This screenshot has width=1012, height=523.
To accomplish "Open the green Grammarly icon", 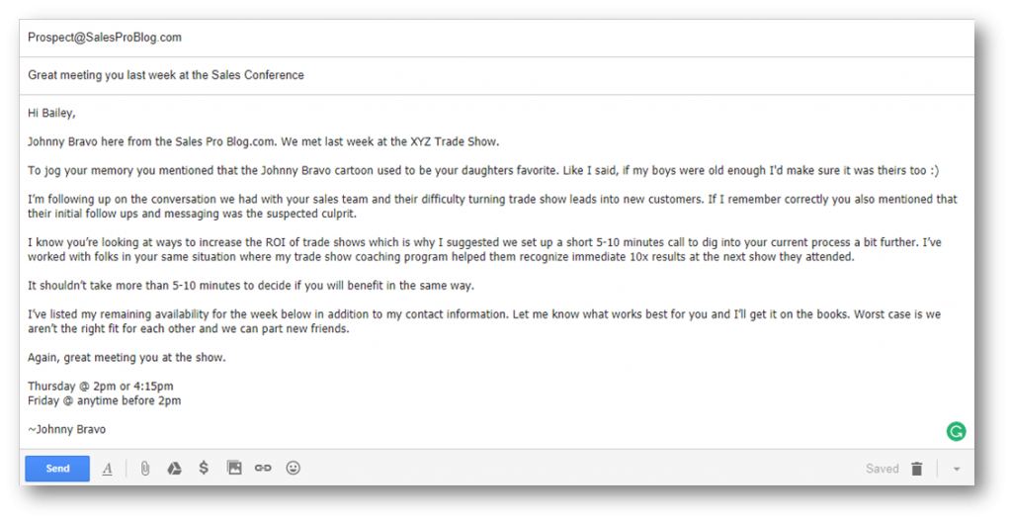I will tap(956, 431).
